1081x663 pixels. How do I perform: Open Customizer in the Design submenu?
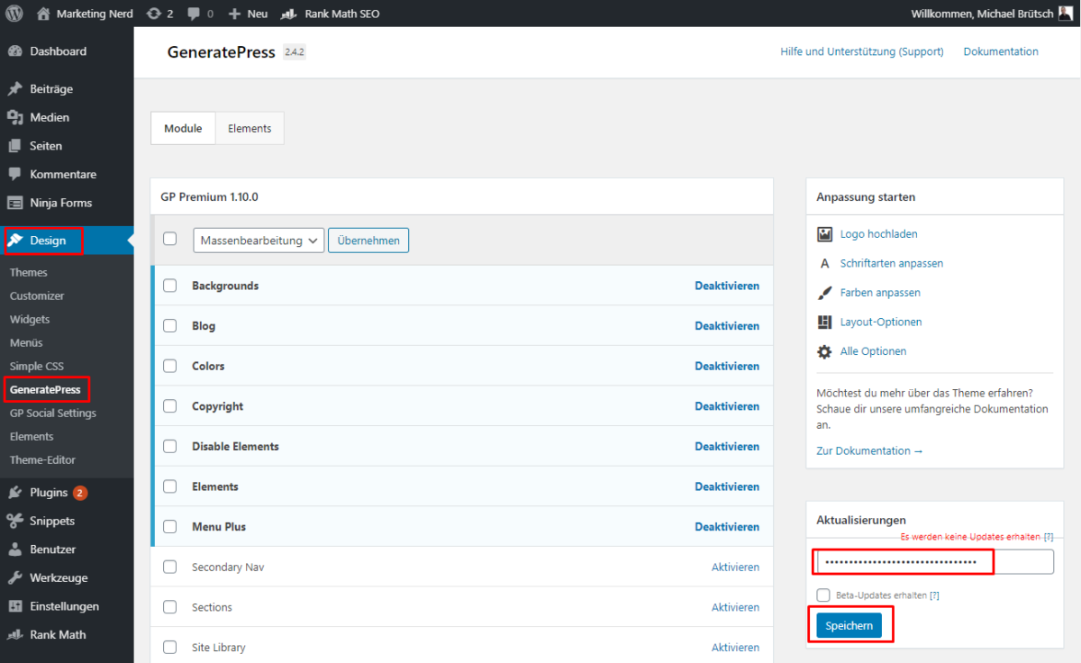click(37, 295)
